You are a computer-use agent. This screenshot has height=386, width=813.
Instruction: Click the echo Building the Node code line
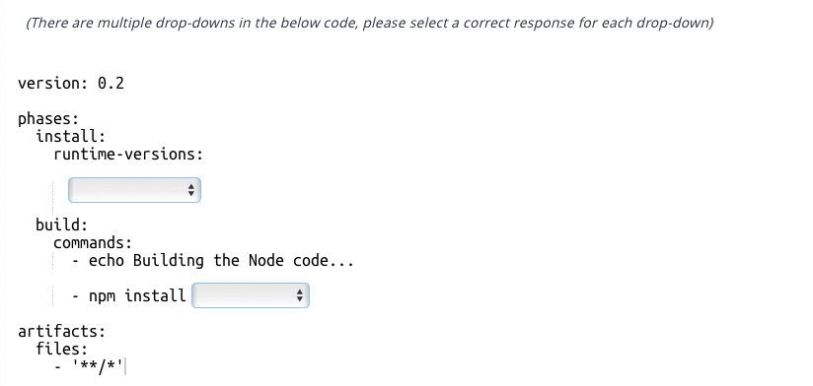pos(212,260)
